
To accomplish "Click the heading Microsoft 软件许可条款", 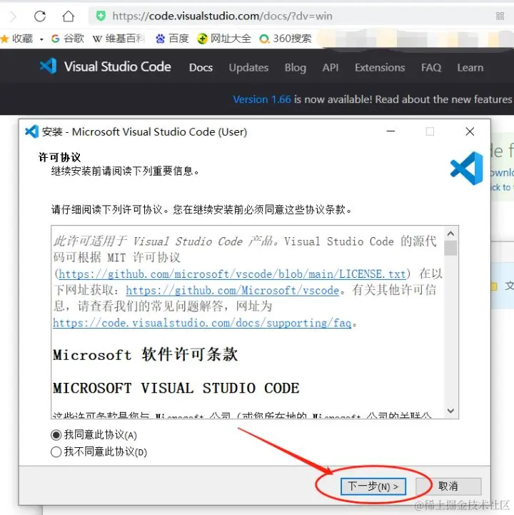I will (x=145, y=355).
